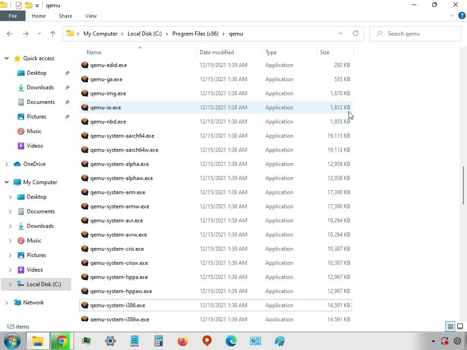Click the qemu-edid.exe file icon
Image resolution: width=467 pixels, height=350 pixels.
point(85,65)
